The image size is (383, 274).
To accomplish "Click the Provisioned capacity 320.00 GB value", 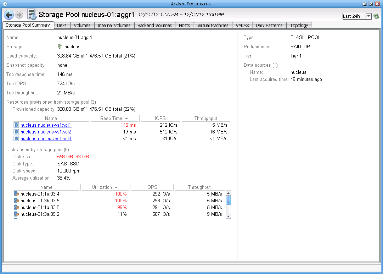I will pos(96,109).
